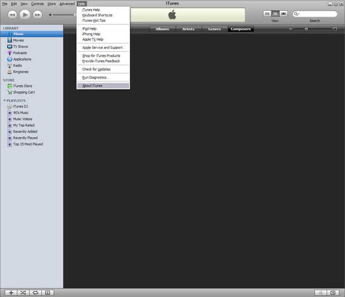The height and width of the screenshot is (297, 345).
Task: Choose Check for Updates
Action: [103, 69]
